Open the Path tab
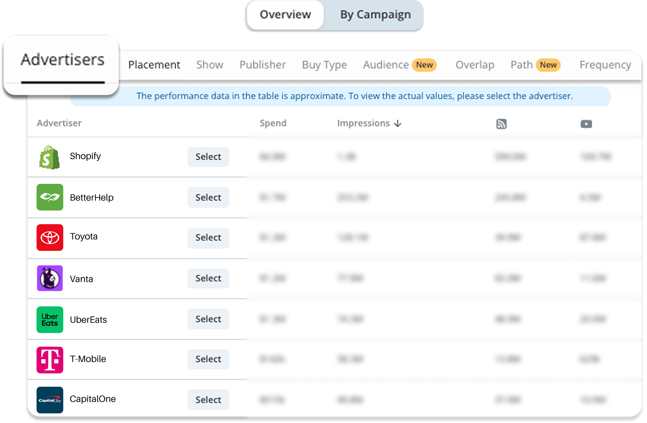The image size is (647, 423). (522, 65)
